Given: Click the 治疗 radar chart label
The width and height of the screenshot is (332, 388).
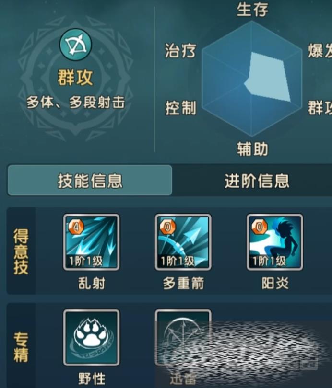Looking at the screenshot, I should tap(180, 51).
